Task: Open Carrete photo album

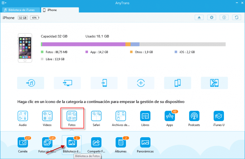Action: 23,143
